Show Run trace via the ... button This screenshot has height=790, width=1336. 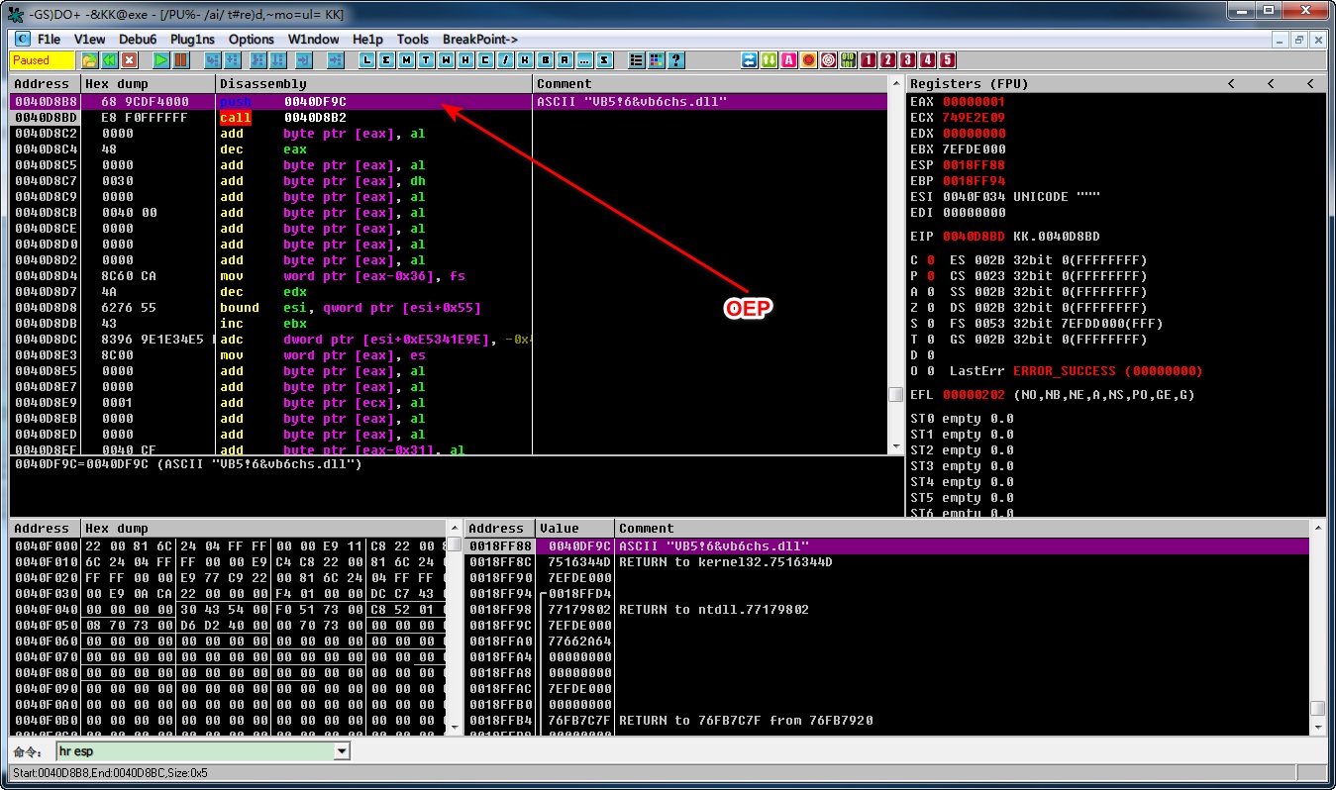click(x=584, y=60)
